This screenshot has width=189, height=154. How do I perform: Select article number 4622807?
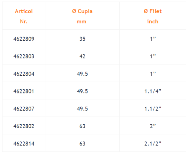click(x=24, y=109)
